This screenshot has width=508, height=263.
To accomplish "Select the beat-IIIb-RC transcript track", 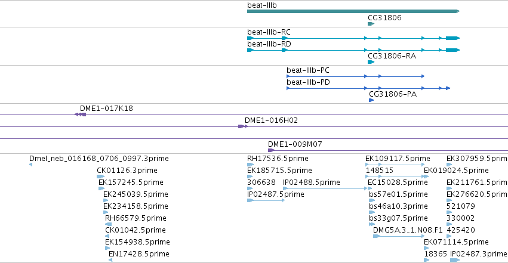I will (353, 38).
